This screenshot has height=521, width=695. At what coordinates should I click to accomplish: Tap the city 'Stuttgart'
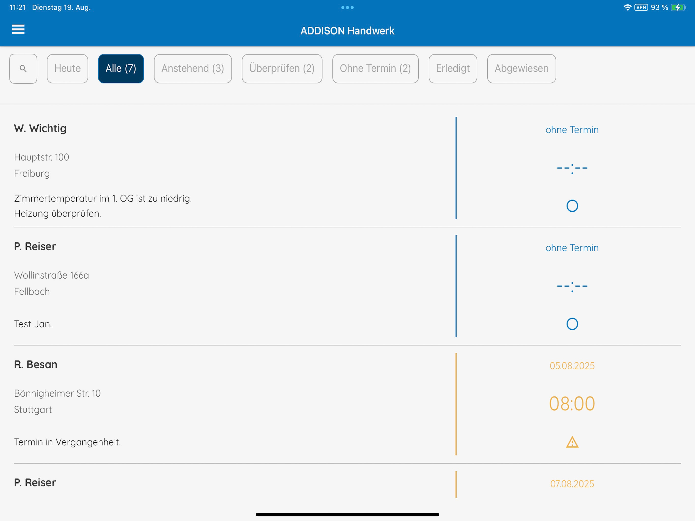33,410
